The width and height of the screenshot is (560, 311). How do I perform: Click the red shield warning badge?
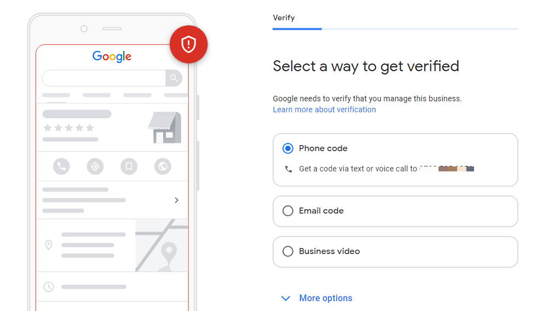click(x=188, y=44)
